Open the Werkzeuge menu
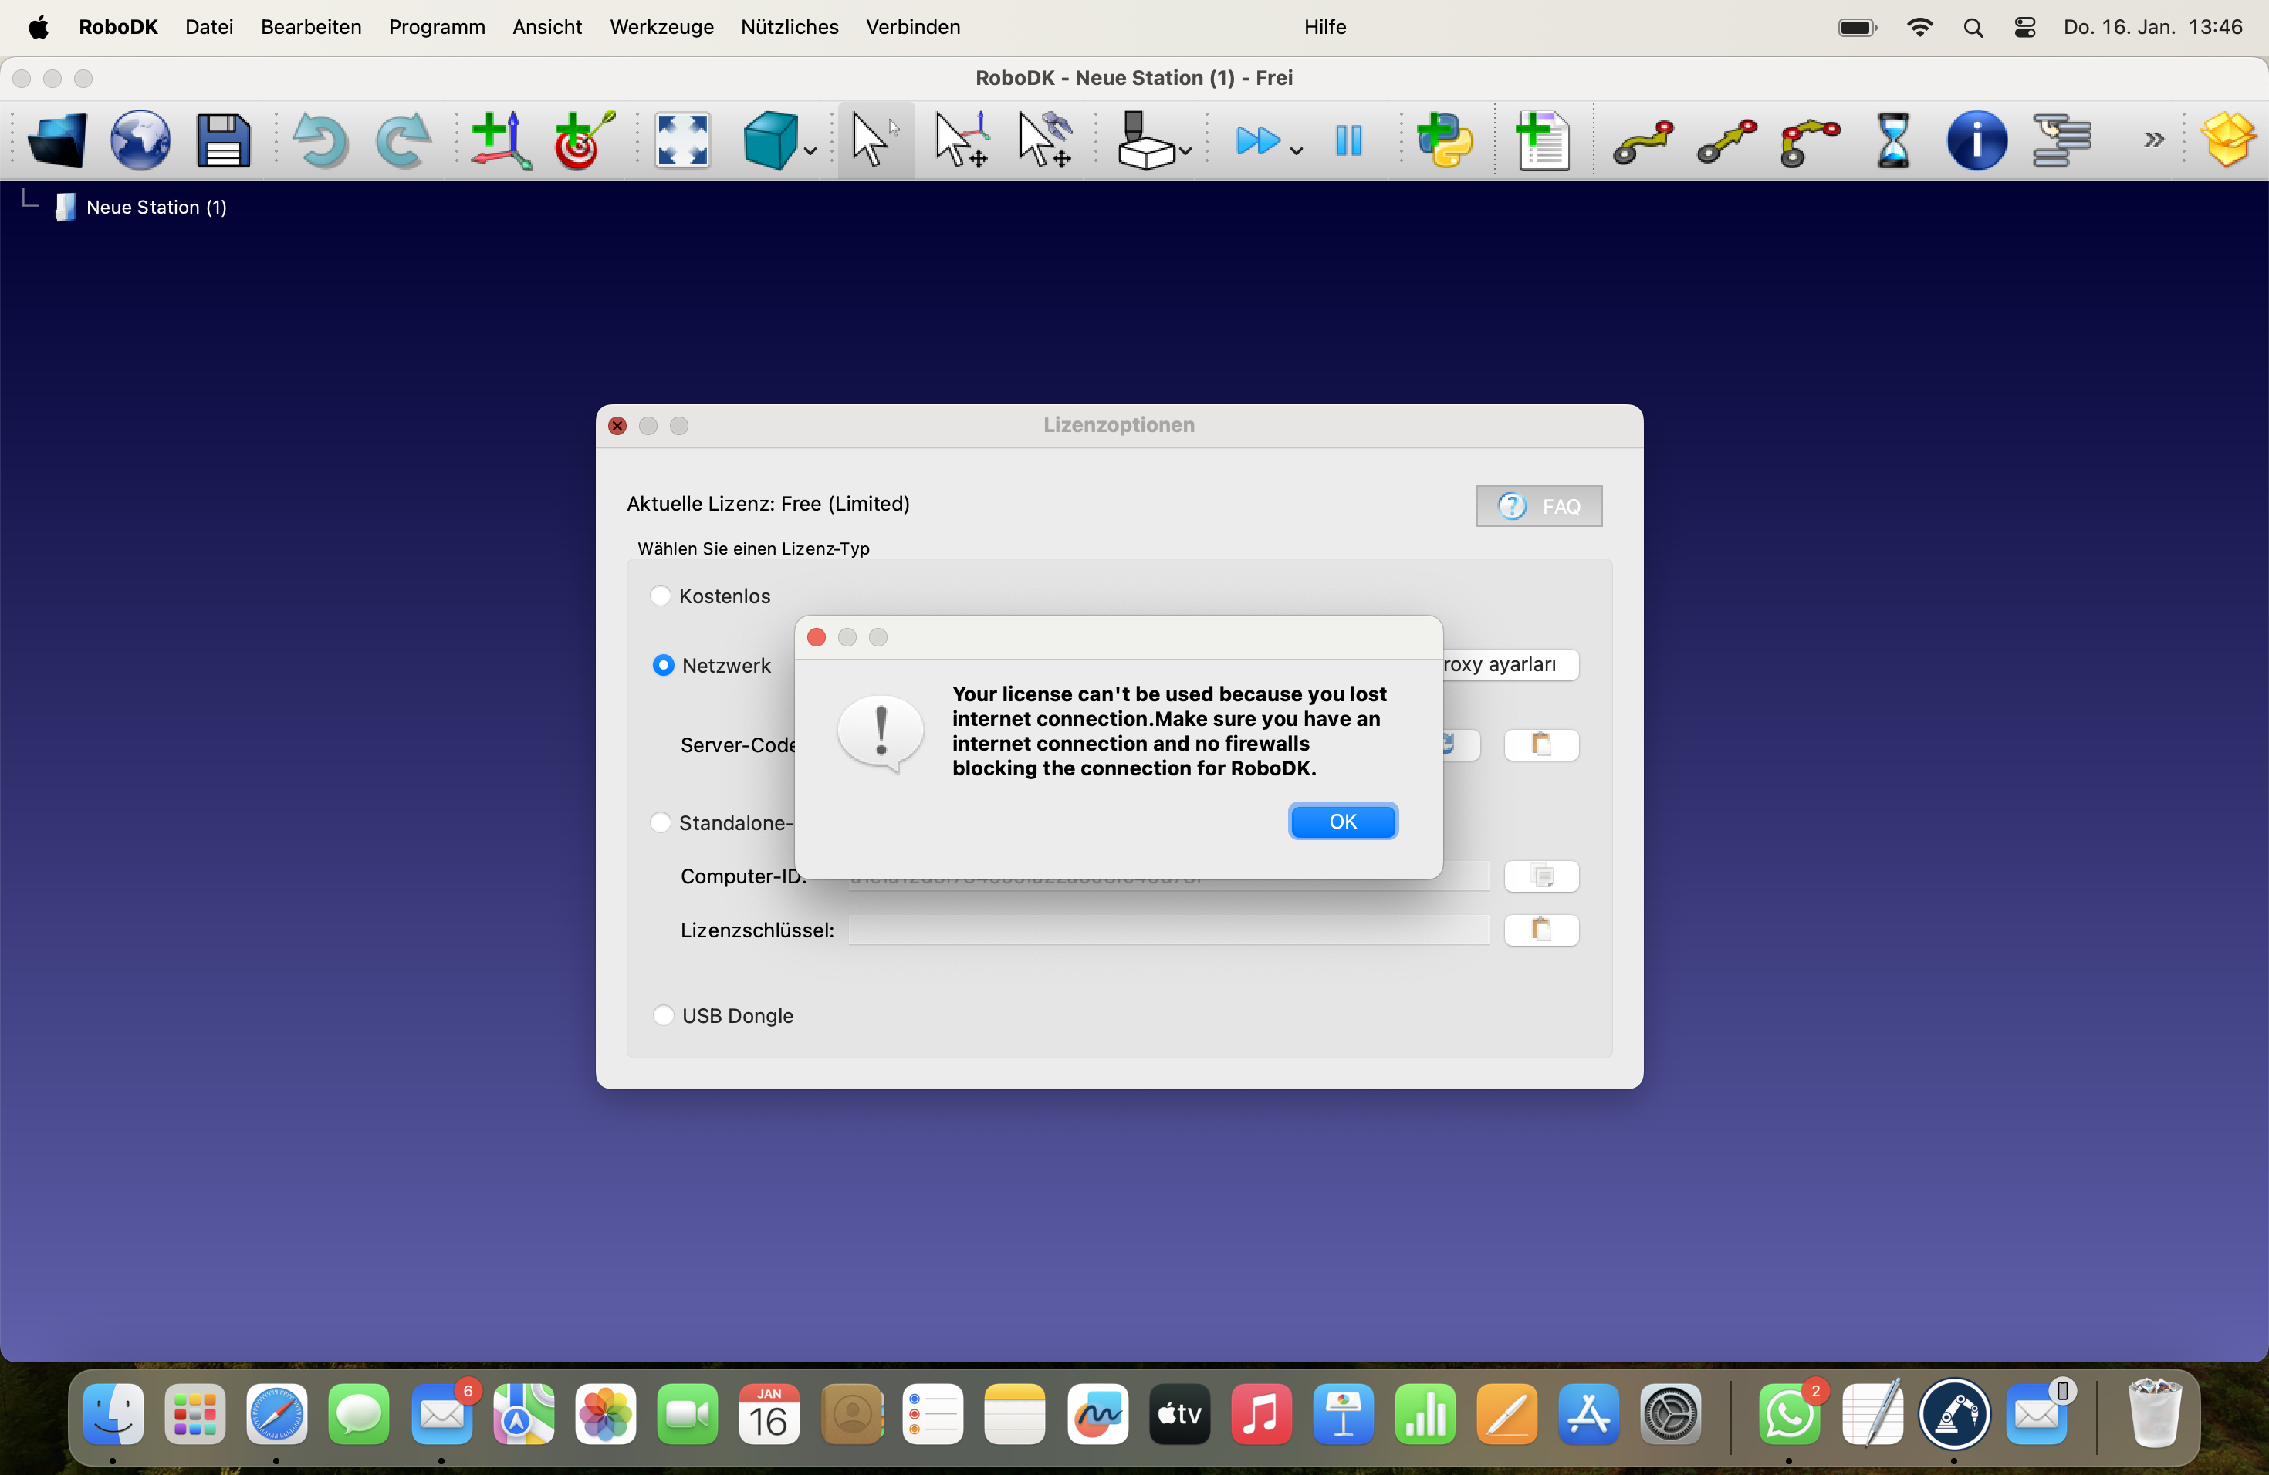 661,27
